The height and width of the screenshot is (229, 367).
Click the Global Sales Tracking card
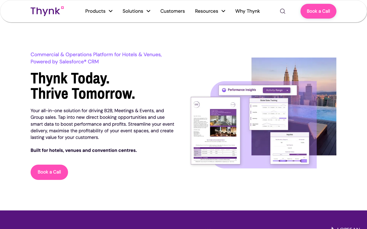(x=269, y=114)
